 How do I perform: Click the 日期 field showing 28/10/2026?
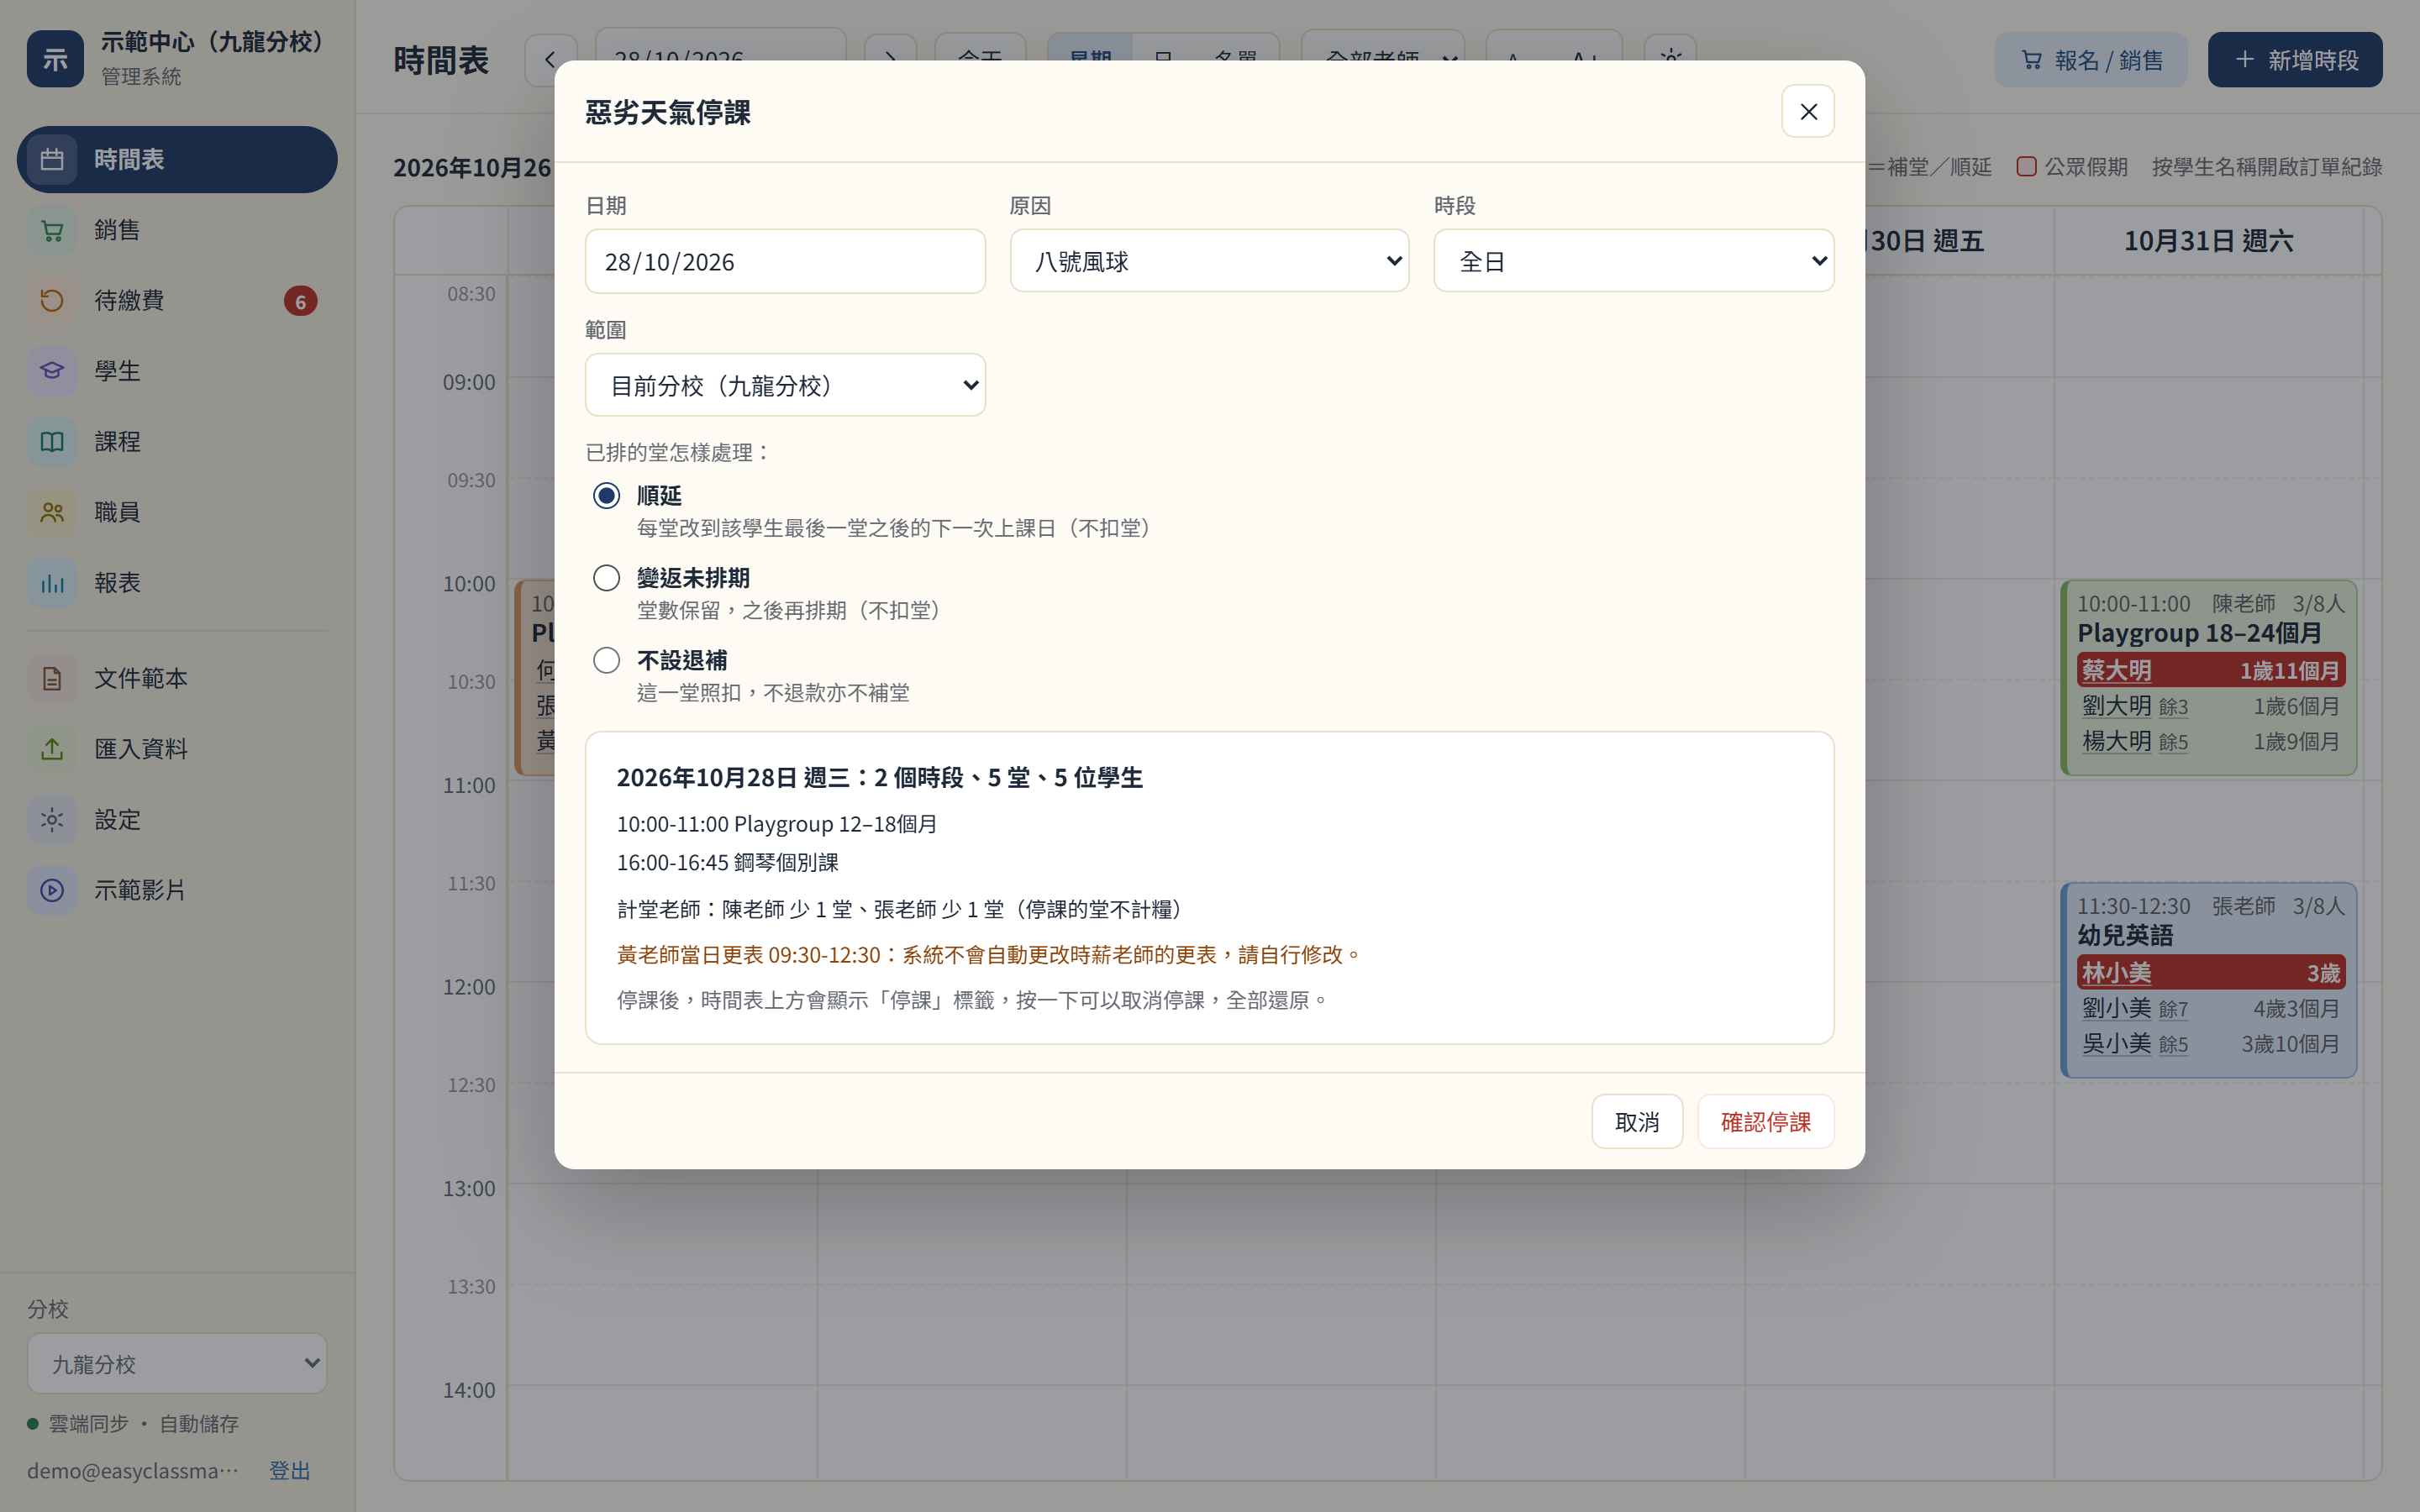click(x=785, y=261)
